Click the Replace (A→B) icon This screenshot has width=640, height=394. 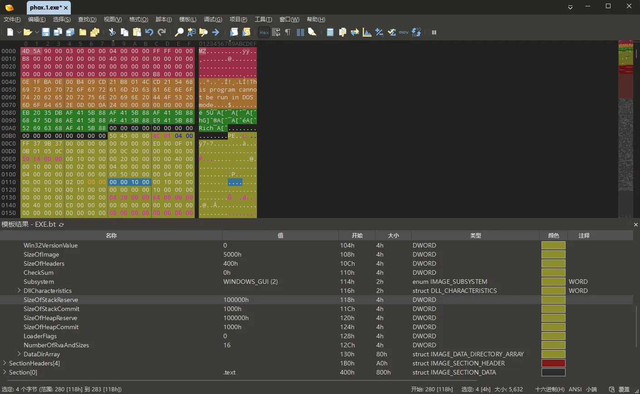tap(192, 32)
